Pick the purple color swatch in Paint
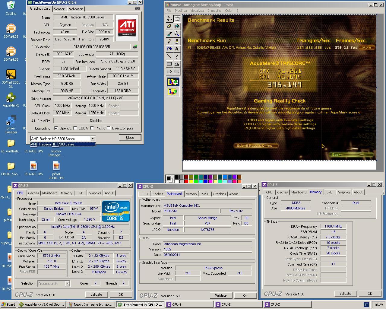The image size is (386, 309). (210, 177)
